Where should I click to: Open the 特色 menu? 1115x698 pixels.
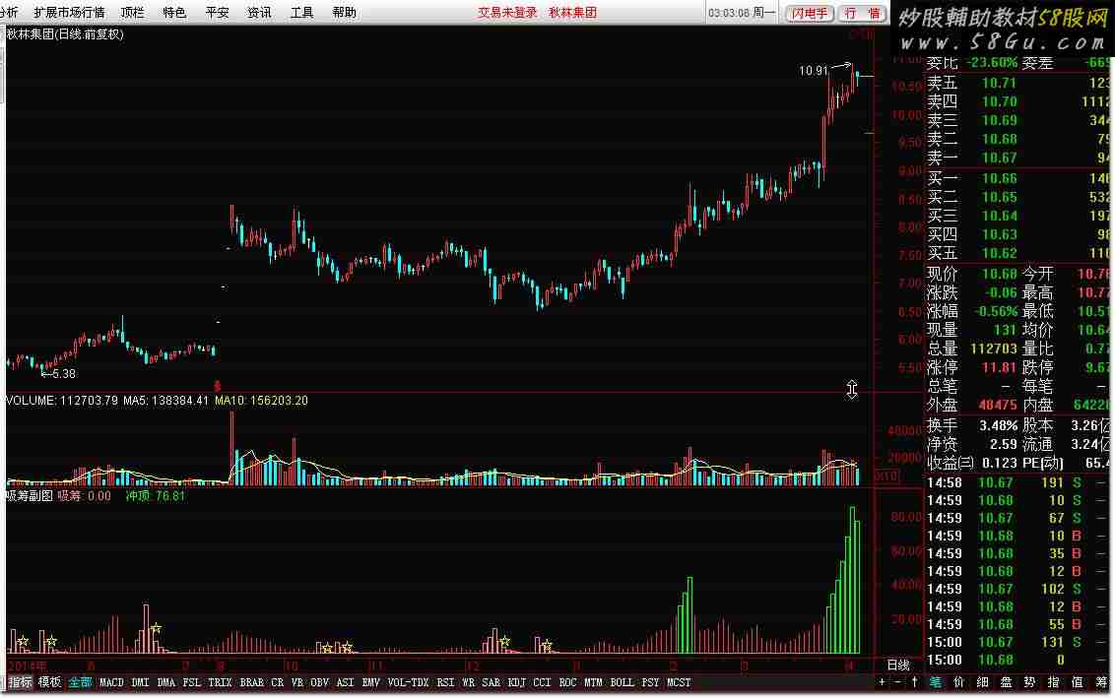pyautogui.click(x=174, y=13)
